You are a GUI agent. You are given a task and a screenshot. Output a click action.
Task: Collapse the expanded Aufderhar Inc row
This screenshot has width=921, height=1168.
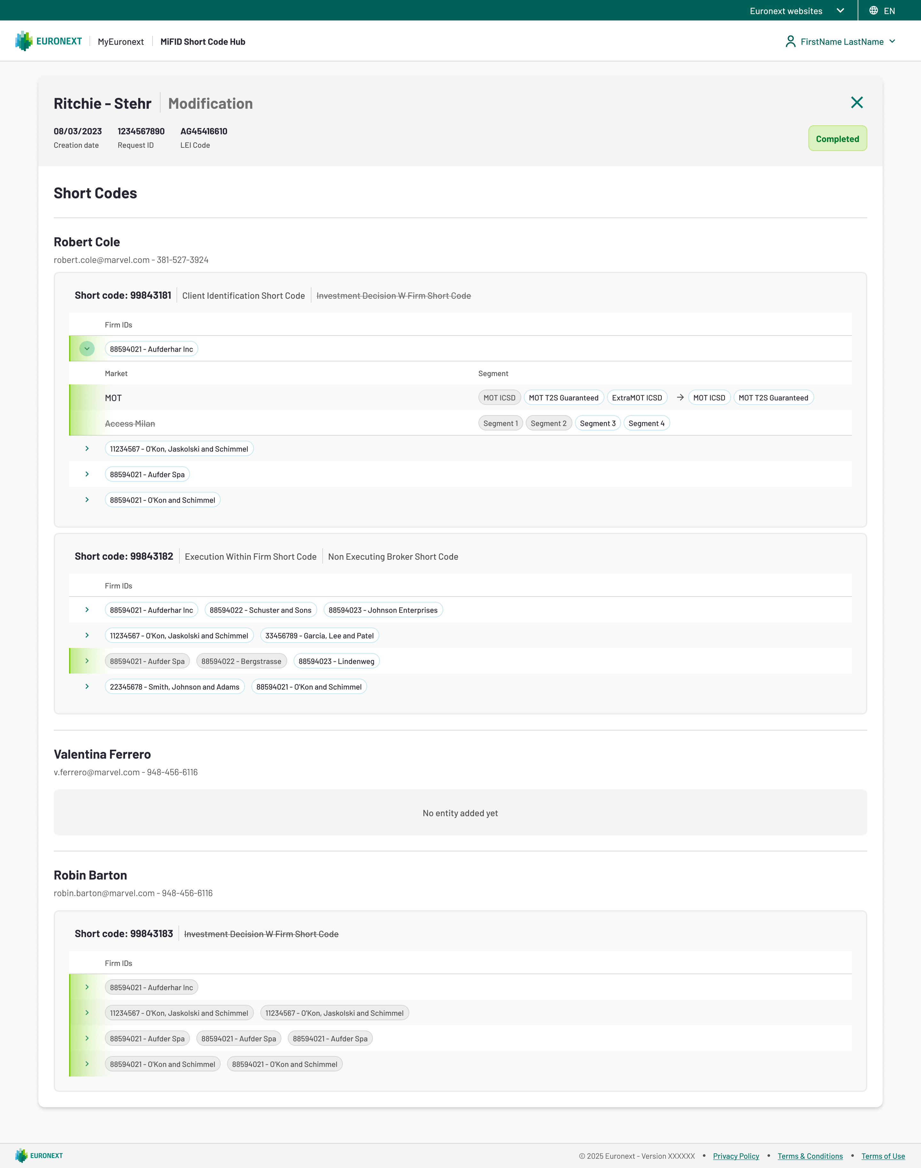[87, 349]
